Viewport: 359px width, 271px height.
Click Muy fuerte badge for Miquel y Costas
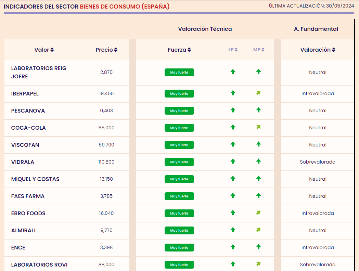[x=179, y=179]
